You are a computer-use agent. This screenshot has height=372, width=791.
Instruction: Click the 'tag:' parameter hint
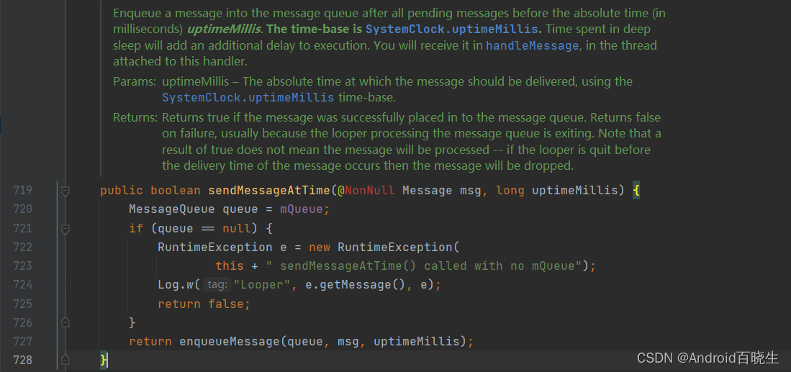pos(217,285)
